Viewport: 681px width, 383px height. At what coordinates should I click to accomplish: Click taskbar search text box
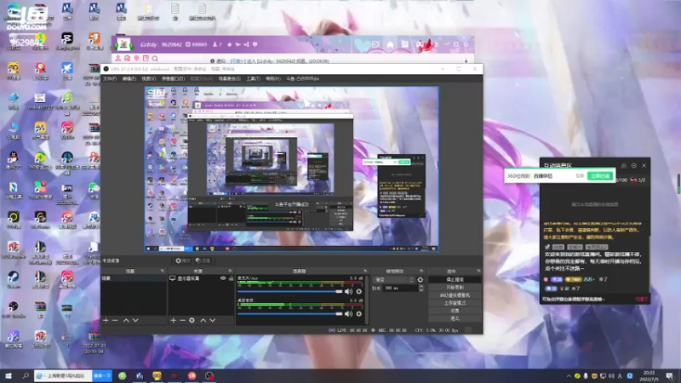coord(63,375)
